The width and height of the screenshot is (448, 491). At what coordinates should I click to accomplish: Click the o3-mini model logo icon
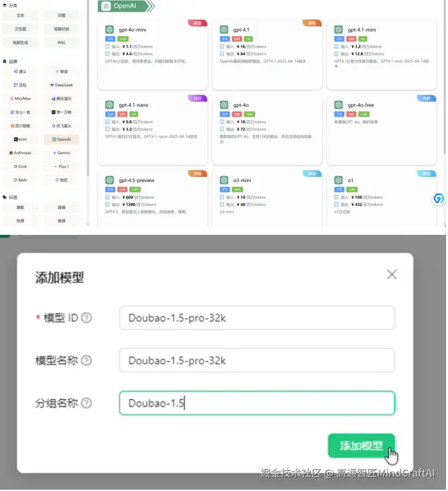224,180
